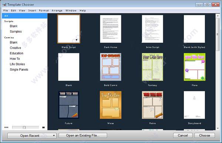
Task: Open the Help menu
Action: tap(83, 10)
